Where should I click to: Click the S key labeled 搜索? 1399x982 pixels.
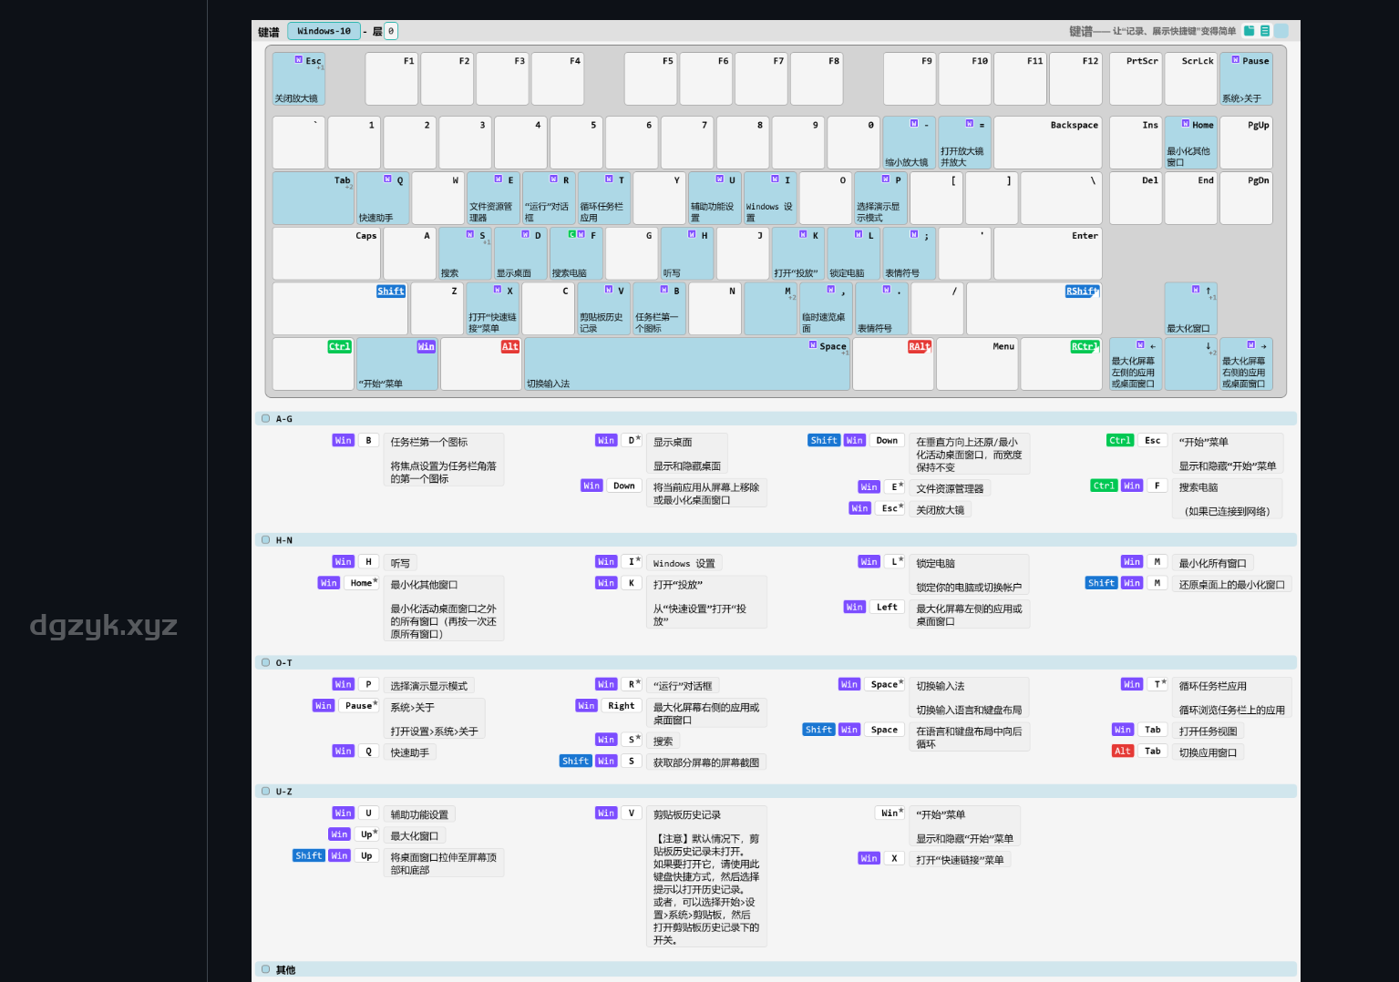466,254
